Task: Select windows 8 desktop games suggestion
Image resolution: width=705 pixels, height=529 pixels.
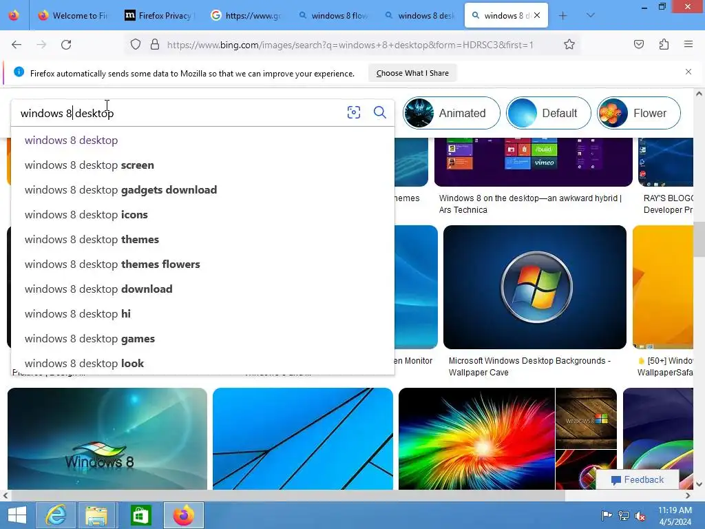Action: pos(203,338)
